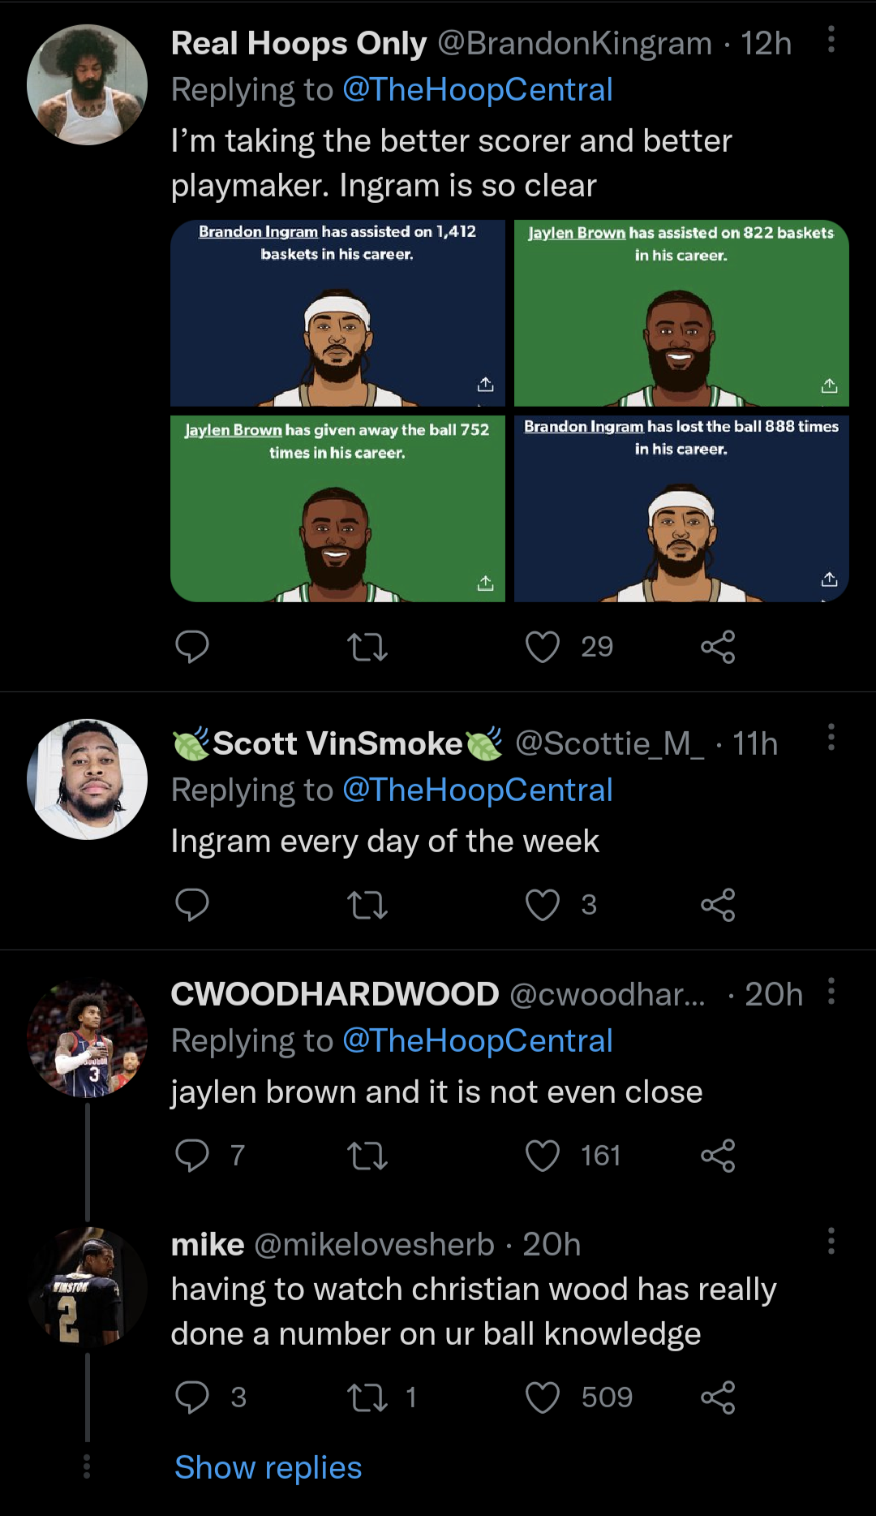Open Jaylen Brown assisted 822 baskets image
This screenshot has height=1516, width=876.
(x=681, y=313)
